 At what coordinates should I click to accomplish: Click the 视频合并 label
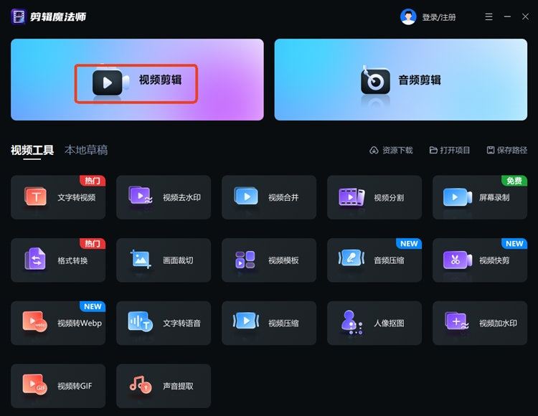click(x=283, y=197)
